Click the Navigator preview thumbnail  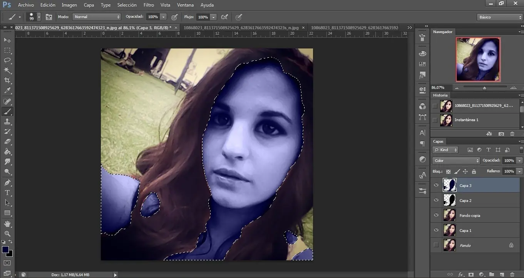coord(478,60)
